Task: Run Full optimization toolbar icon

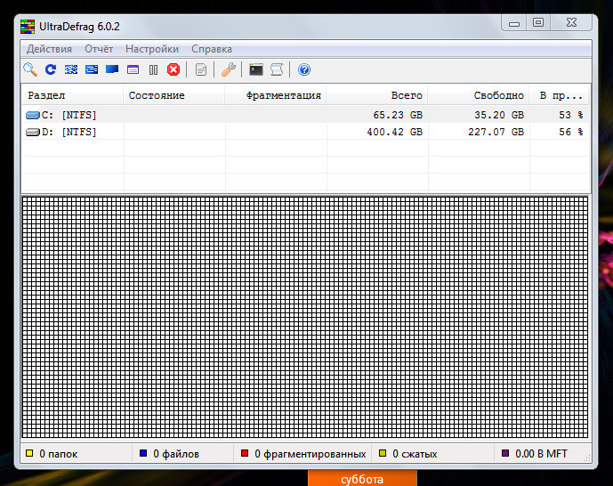Action: coord(112,69)
